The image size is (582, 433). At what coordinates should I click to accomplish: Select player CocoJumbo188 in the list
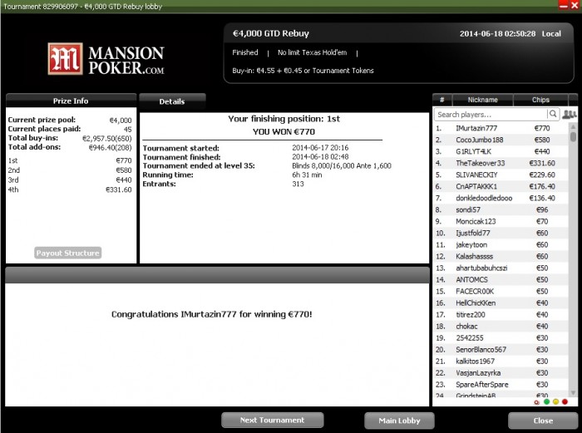coord(501,140)
